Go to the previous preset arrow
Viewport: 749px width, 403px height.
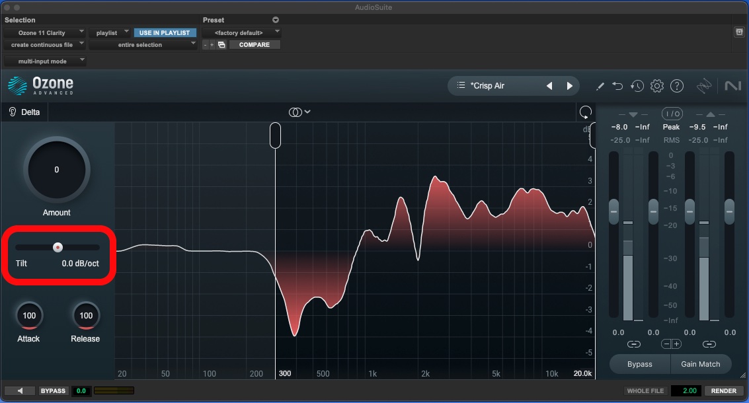pyautogui.click(x=549, y=86)
